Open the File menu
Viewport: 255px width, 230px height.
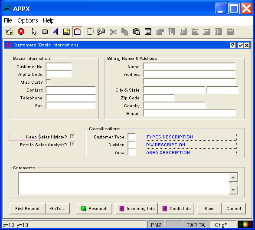point(8,20)
